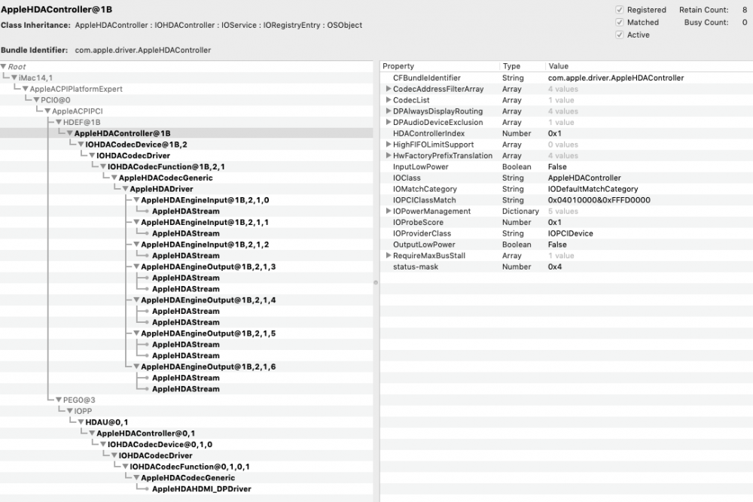This screenshot has width=753, height=502.
Task: Toggle the Matched checkbox
Action: tap(620, 22)
